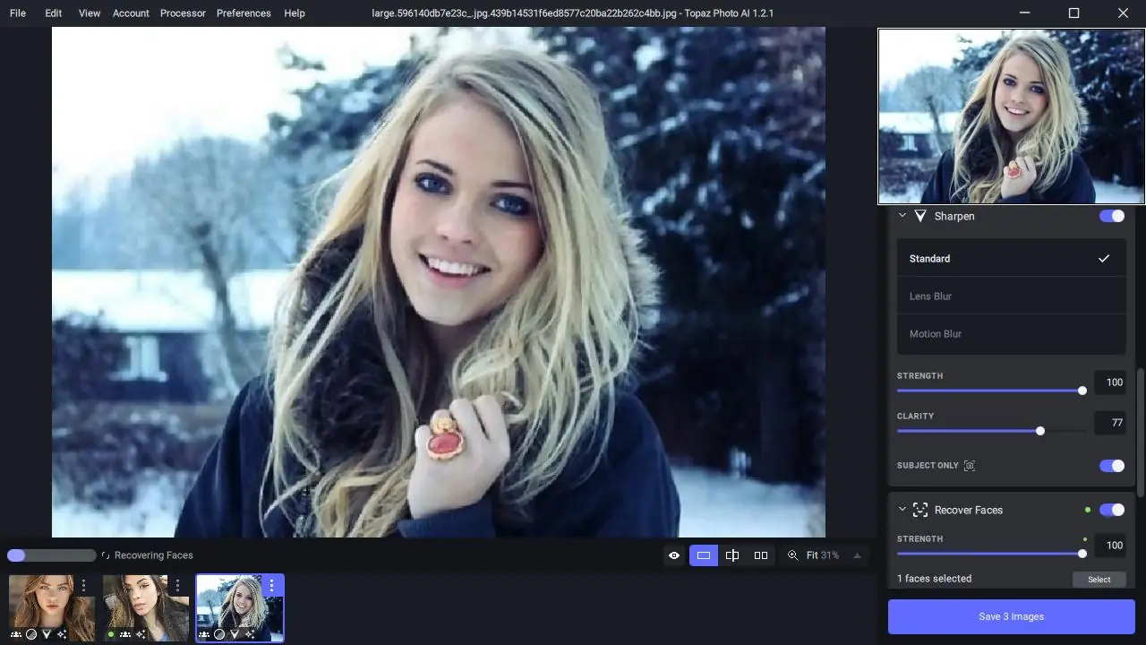Click the Sharpen triangle icon on first thumbnail

point(47,634)
